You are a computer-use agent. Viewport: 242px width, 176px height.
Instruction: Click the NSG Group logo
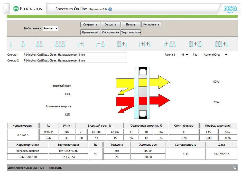pos(230,9)
